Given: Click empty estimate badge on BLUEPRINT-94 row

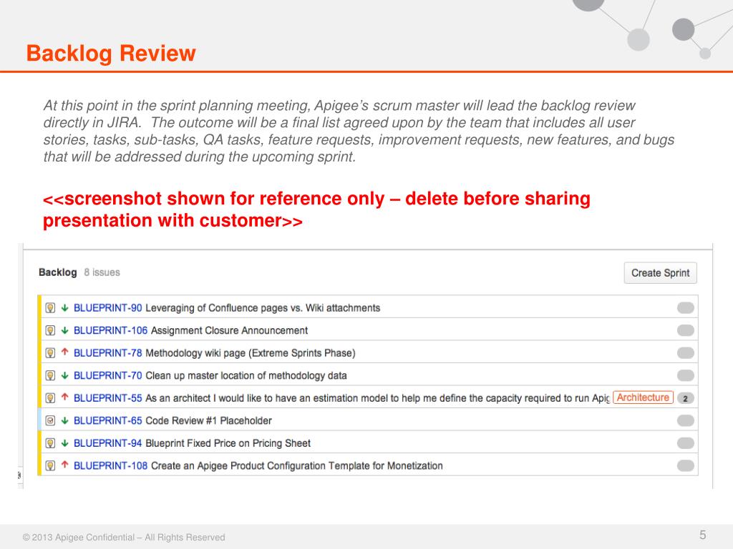Looking at the screenshot, I should (685, 443).
